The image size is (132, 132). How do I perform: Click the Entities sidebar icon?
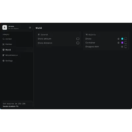4,44
